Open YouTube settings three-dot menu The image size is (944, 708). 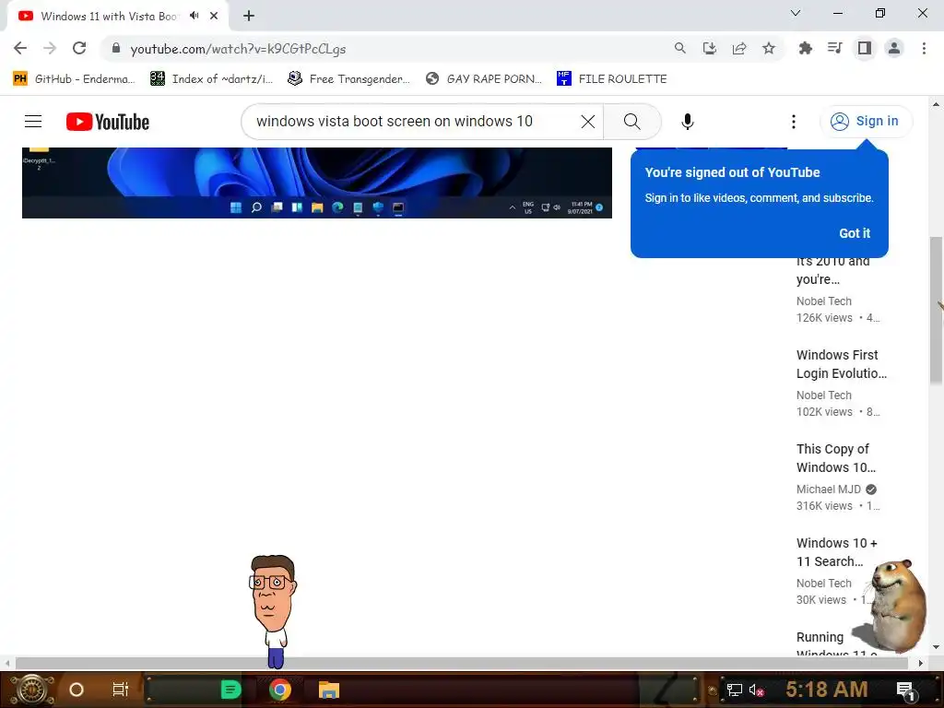(794, 122)
